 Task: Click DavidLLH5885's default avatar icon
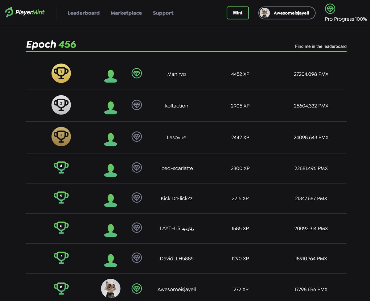coord(111,261)
